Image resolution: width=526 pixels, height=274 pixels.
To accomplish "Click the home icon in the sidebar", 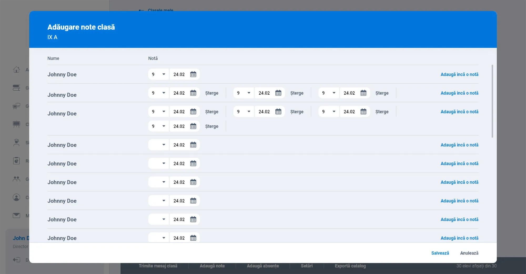I will point(17,70).
